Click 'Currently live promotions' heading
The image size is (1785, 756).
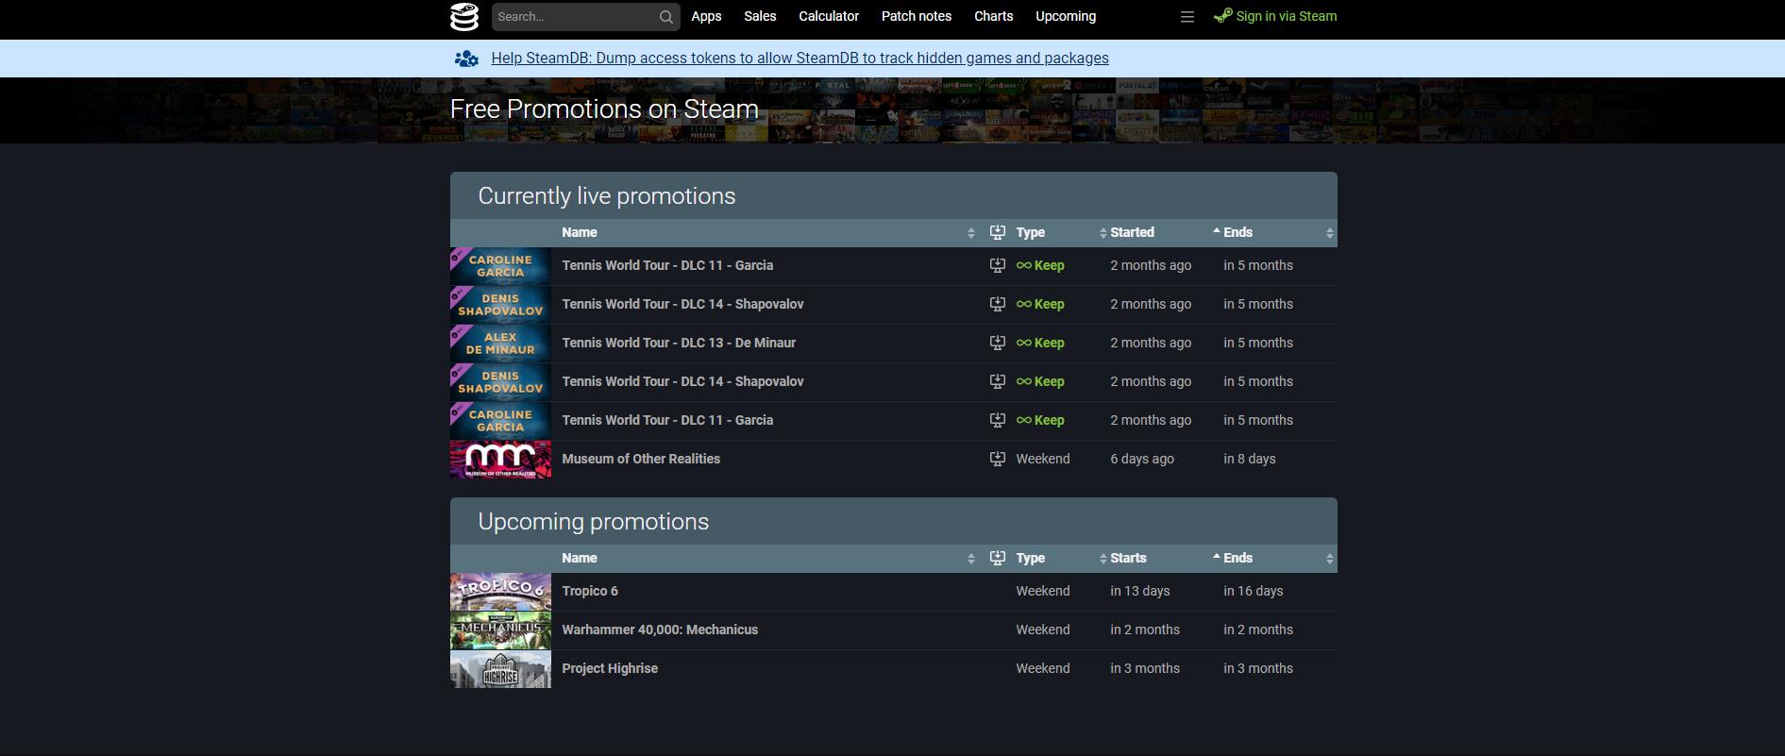tap(607, 195)
